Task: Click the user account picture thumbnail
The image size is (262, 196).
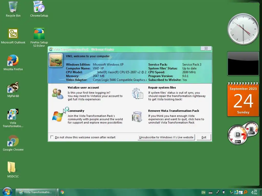Action: (x=56, y=60)
